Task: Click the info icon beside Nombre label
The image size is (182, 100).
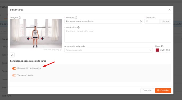Action: 76,17
